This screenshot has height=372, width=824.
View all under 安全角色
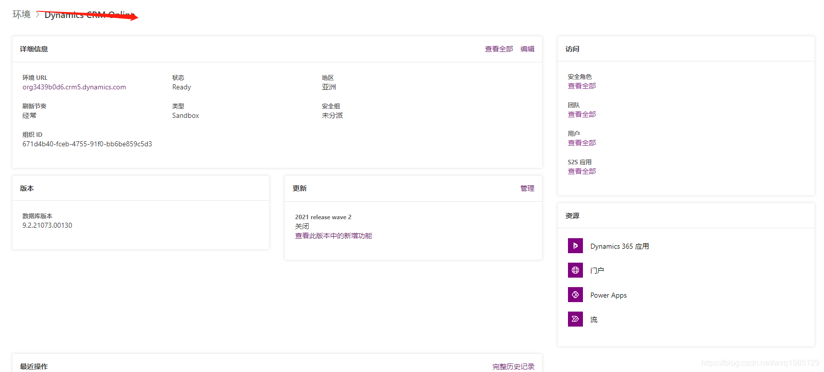click(x=582, y=86)
